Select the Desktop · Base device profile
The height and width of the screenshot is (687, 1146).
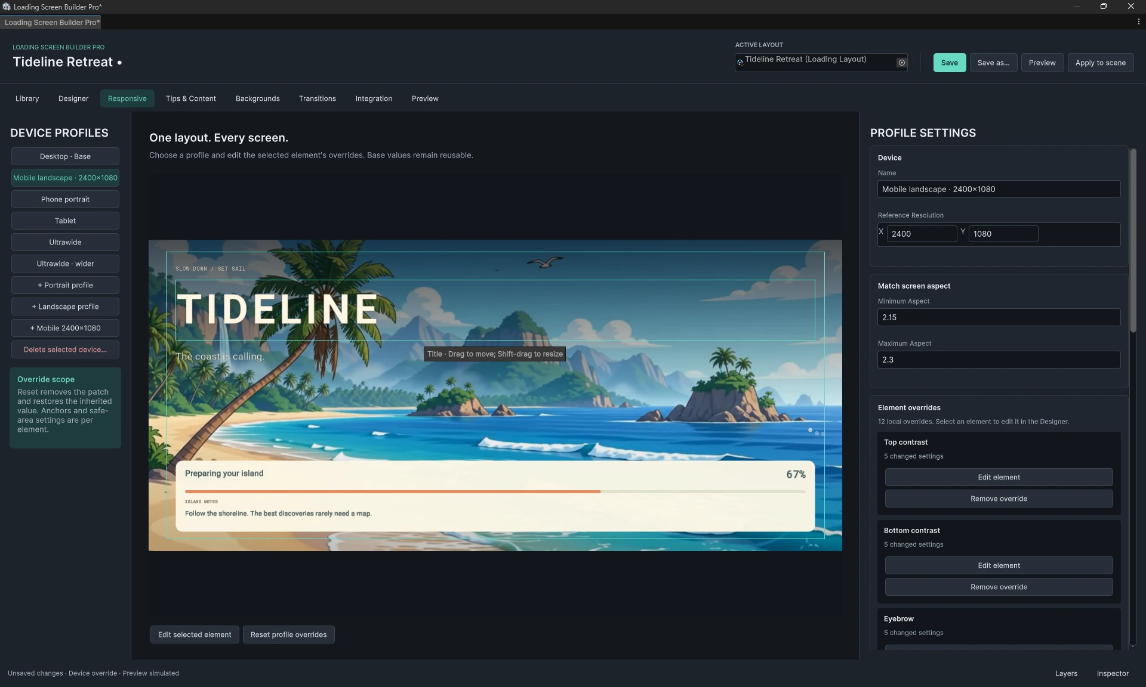pyautogui.click(x=65, y=156)
